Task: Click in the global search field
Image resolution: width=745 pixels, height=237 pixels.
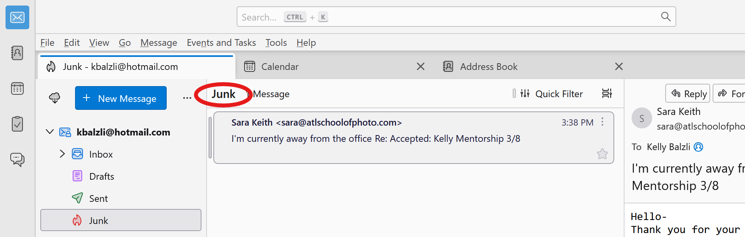Action: 454,17
